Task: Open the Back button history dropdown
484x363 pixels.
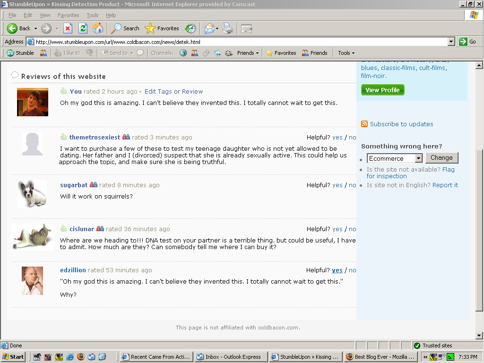Action: tap(35, 28)
